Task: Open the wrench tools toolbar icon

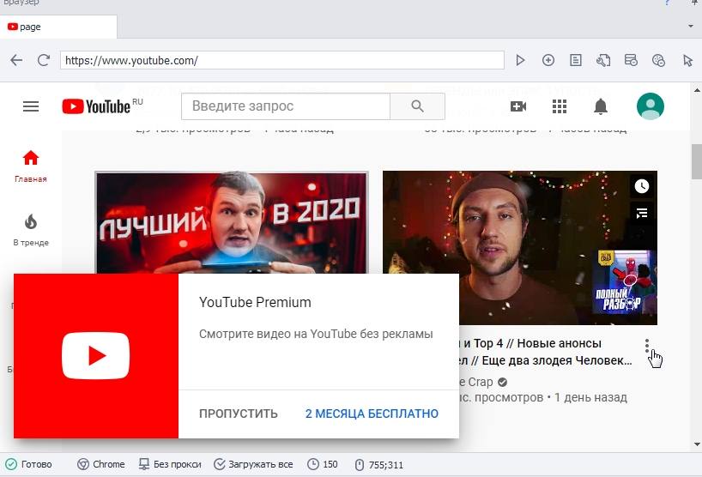Action: 603,60
